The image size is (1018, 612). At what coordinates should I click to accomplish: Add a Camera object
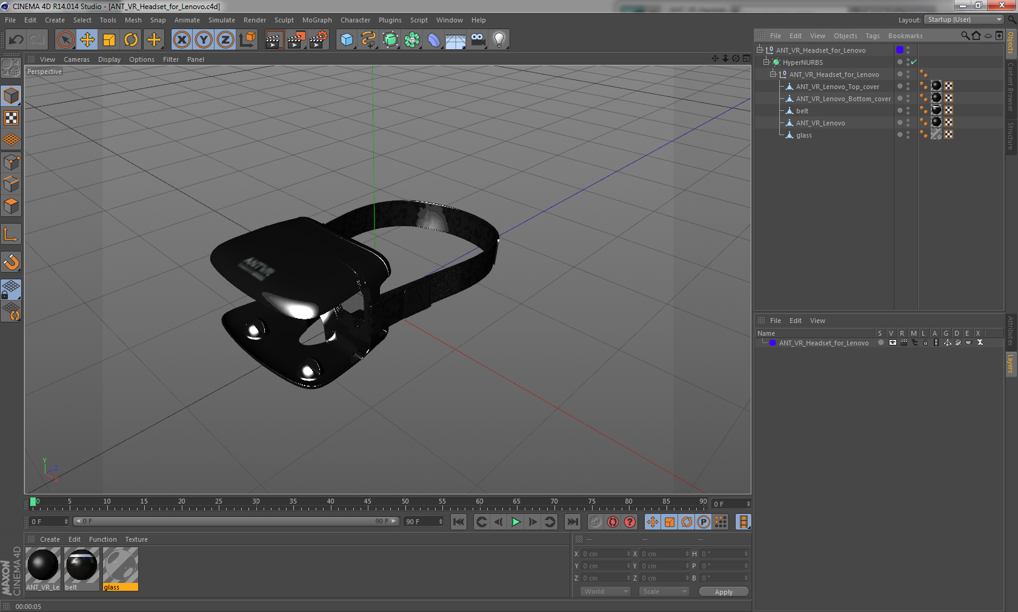click(x=477, y=40)
